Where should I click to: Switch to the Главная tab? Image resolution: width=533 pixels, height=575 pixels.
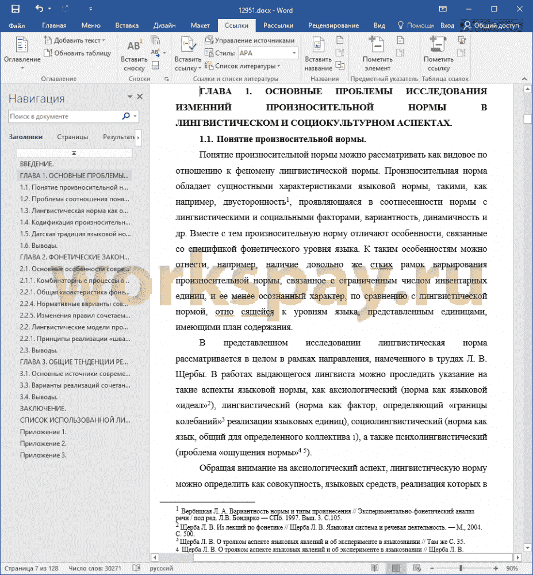(x=54, y=25)
